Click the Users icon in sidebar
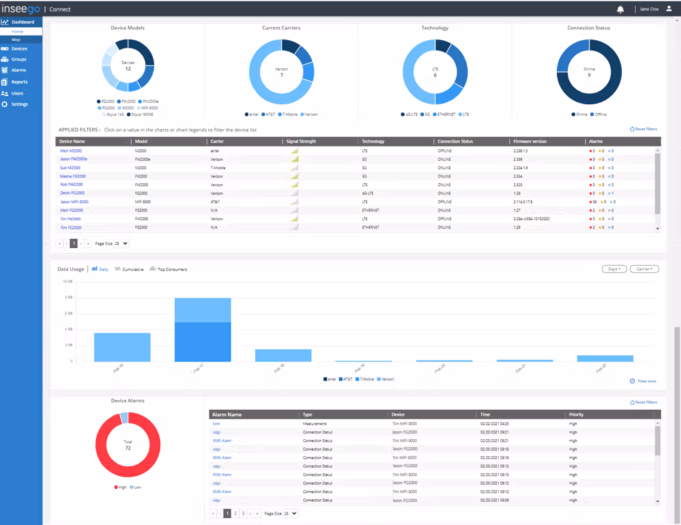Screen dimensions: 681x525 coord(5,93)
